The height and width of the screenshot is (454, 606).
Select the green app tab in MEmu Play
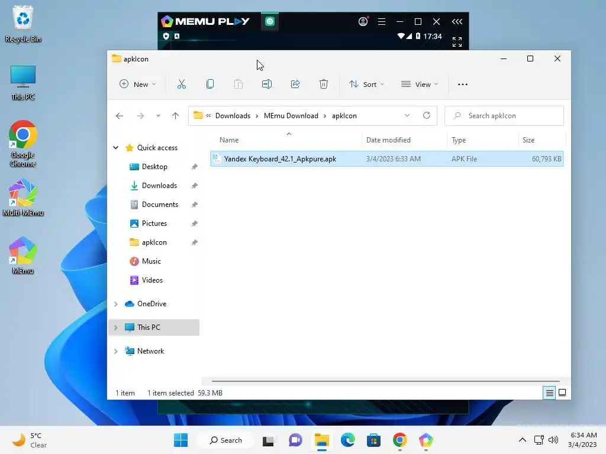[270, 21]
